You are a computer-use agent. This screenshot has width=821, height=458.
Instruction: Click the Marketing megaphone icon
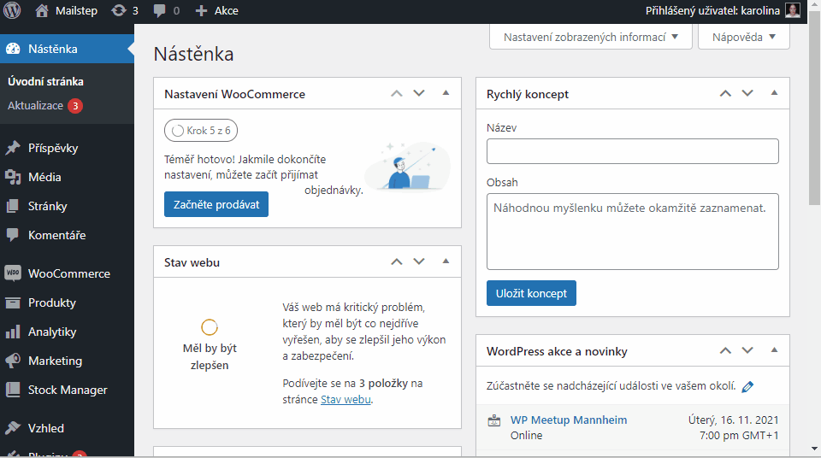pos(13,361)
